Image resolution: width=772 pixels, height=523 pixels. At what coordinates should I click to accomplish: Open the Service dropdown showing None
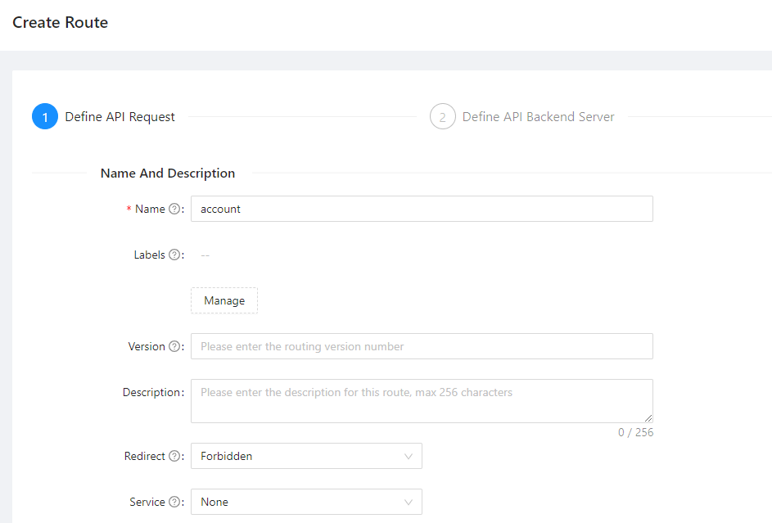point(306,503)
